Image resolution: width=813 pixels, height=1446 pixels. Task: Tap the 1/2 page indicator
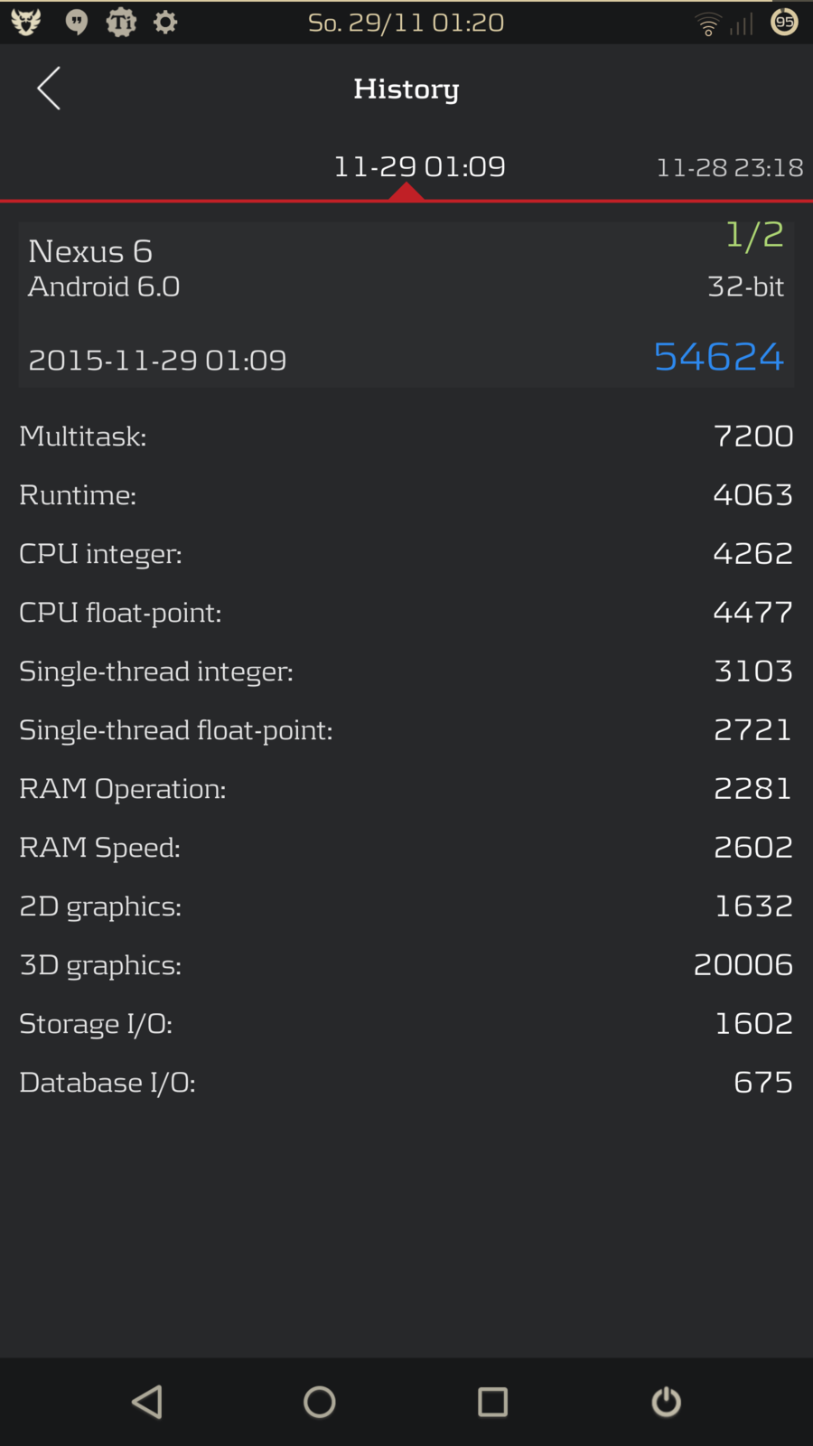pos(754,236)
